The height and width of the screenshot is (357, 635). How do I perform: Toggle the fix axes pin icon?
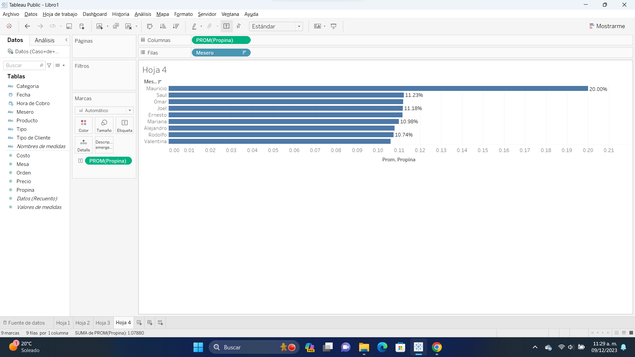coord(238,26)
